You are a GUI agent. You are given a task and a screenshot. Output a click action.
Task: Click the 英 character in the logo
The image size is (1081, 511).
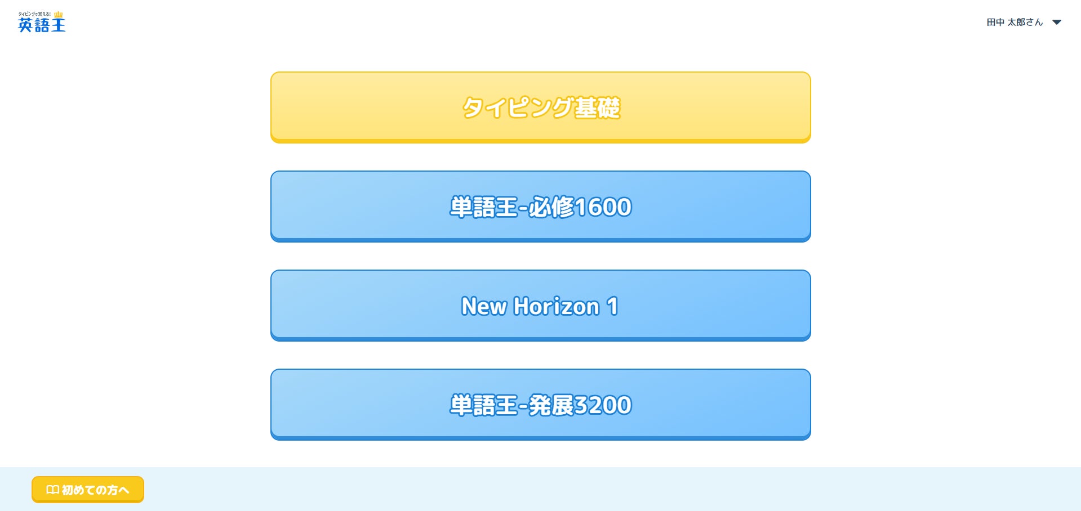[25, 25]
